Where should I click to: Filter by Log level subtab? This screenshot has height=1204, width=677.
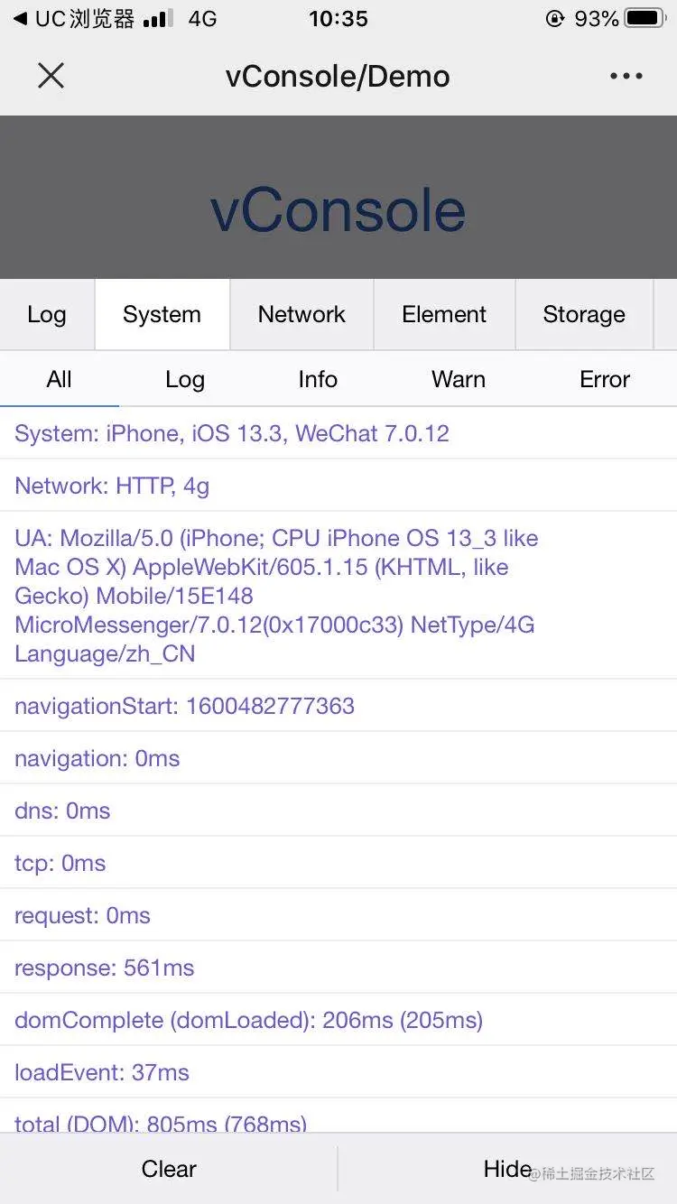(185, 379)
